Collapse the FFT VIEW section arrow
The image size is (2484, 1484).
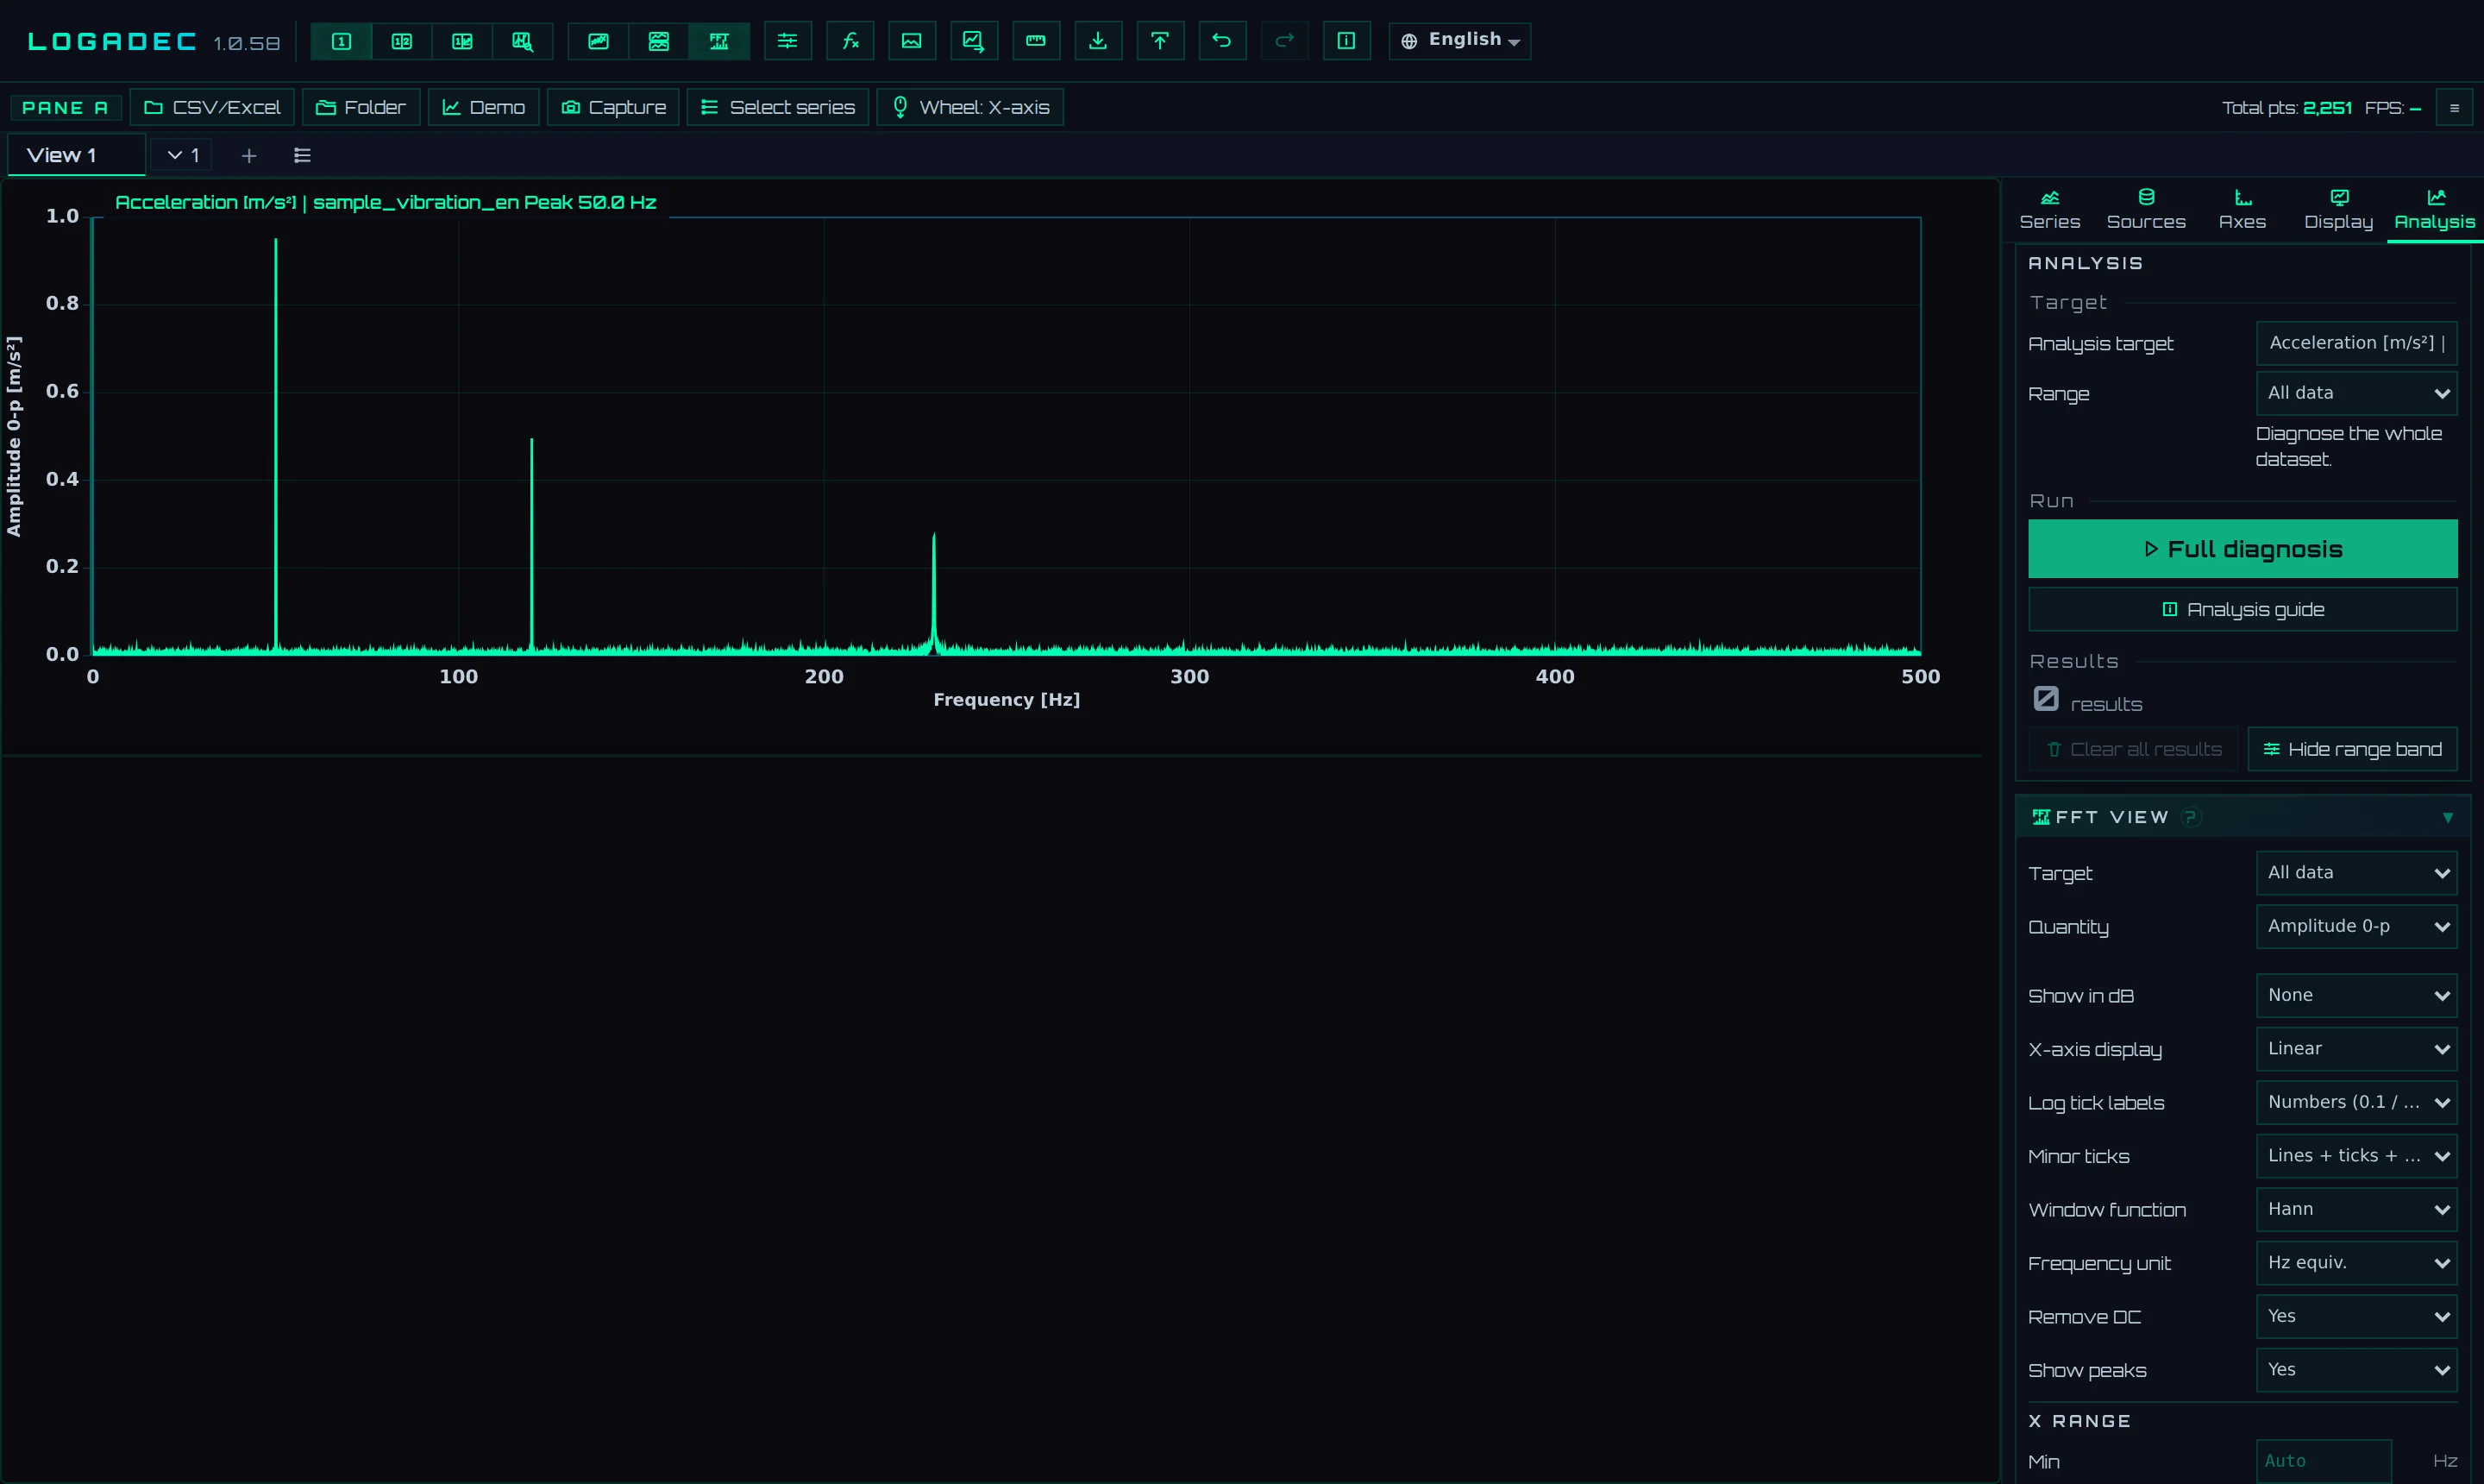(x=2448, y=818)
